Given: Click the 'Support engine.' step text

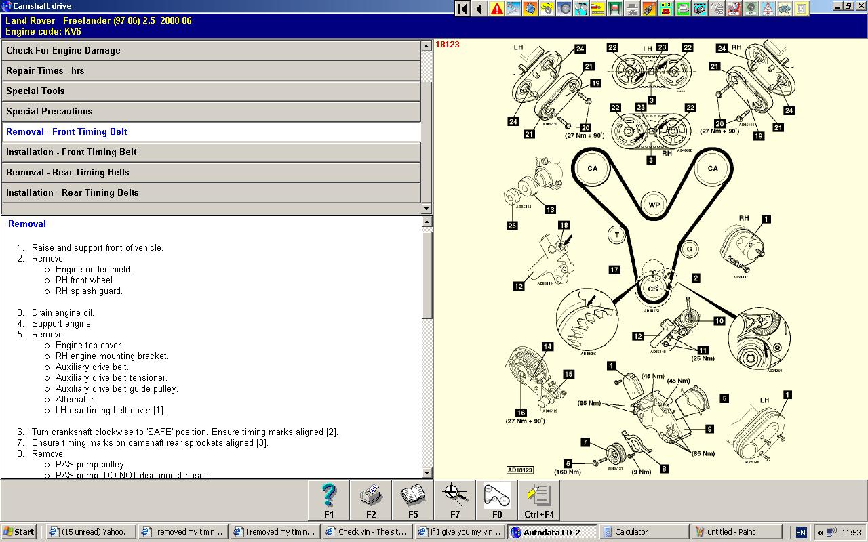Looking at the screenshot, I should tap(62, 324).
